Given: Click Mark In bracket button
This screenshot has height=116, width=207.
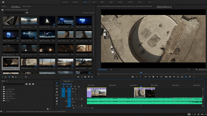Looking at the screenshot, I should (x=137, y=77).
